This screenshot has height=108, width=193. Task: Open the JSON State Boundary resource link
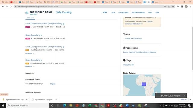coord(33,35)
